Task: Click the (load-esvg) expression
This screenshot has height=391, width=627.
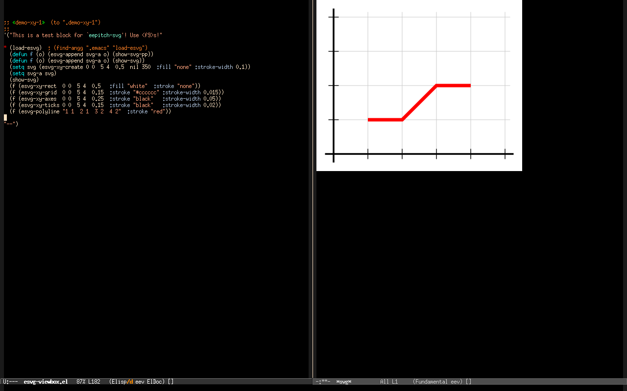Action: 26,48
